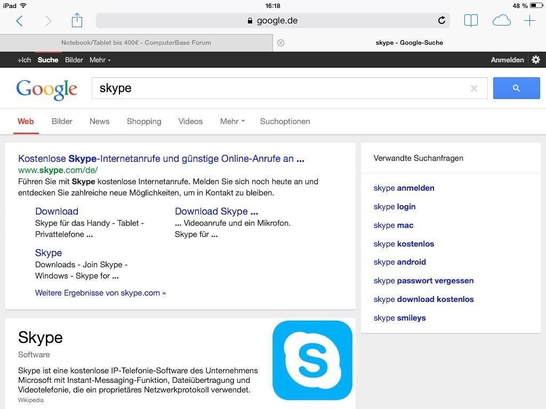Open the Safari share sheet icon
This screenshot has height=409, width=546.
pos(77,20)
